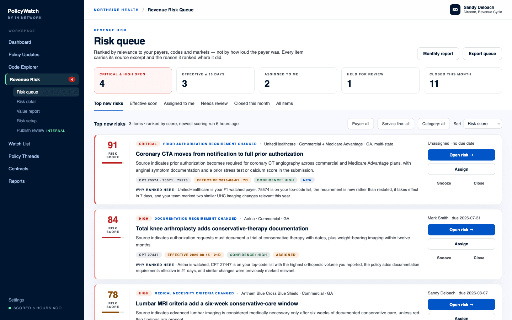The image size is (512, 320).
Task: Assign the Total knee arthroplasty risk
Action: click(x=462, y=244)
